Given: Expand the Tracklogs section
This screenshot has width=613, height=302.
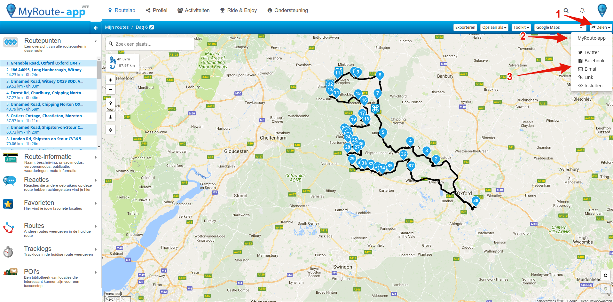Looking at the screenshot, I should coord(96,249).
